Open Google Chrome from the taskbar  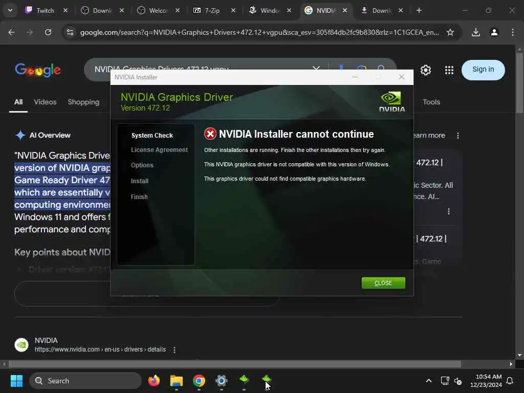(199, 381)
